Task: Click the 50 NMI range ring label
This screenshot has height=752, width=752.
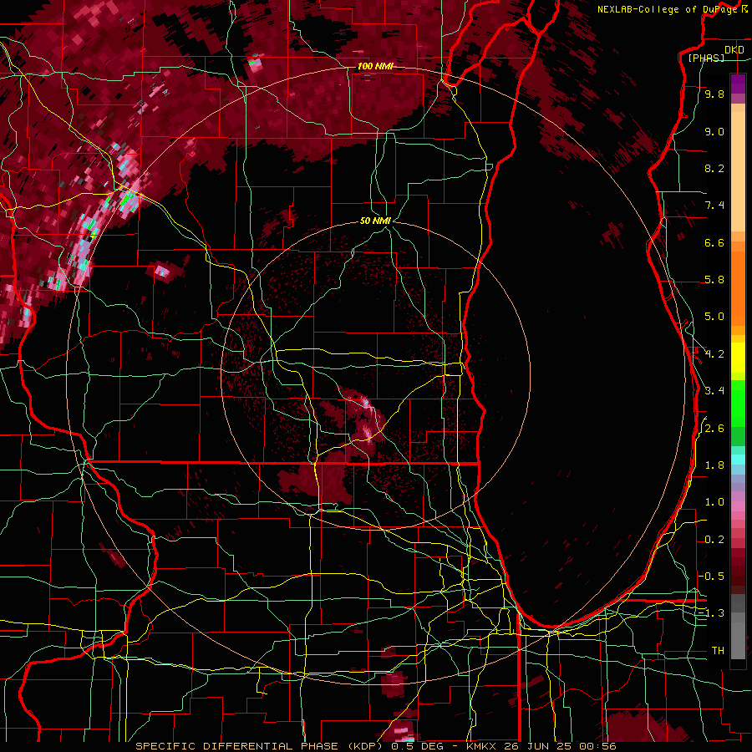Action: click(x=375, y=221)
